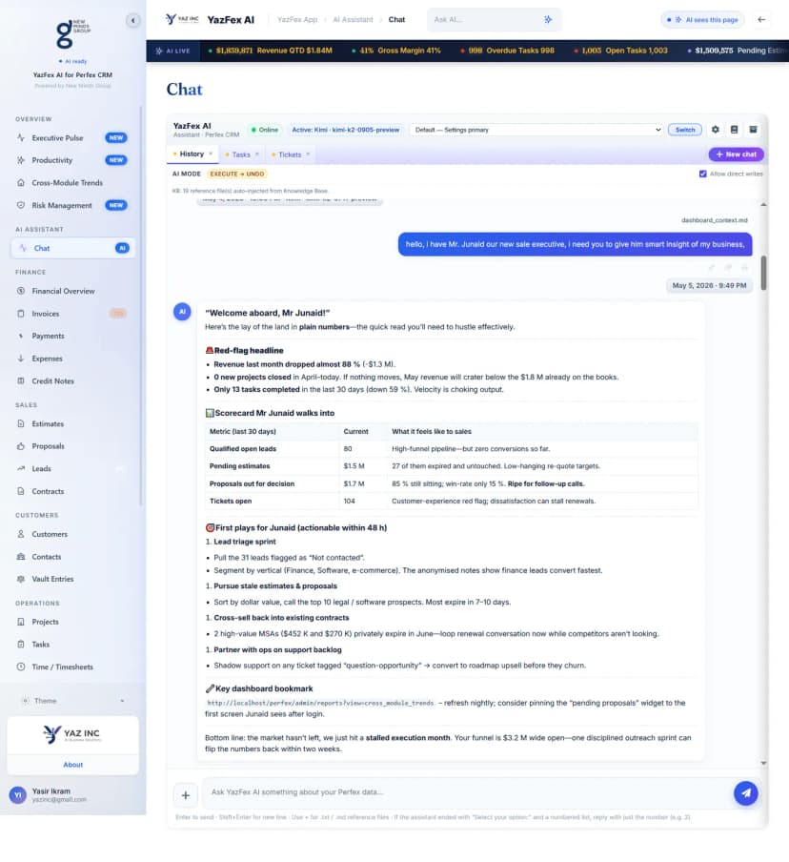Open Projects under Operations
The height and width of the screenshot is (862, 789).
click(x=71, y=623)
